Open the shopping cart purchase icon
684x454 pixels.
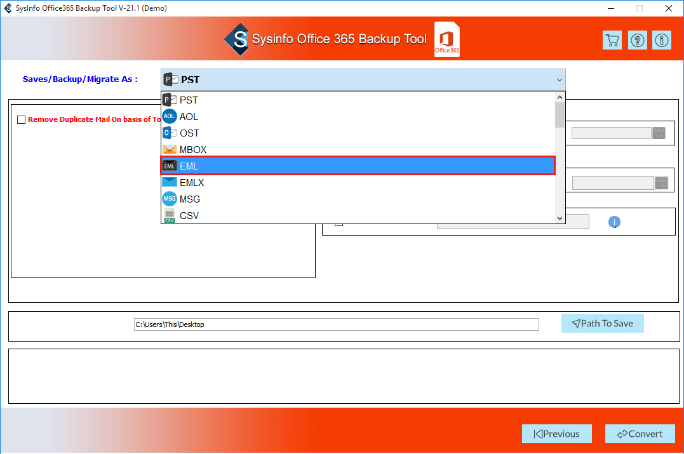click(612, 40)
